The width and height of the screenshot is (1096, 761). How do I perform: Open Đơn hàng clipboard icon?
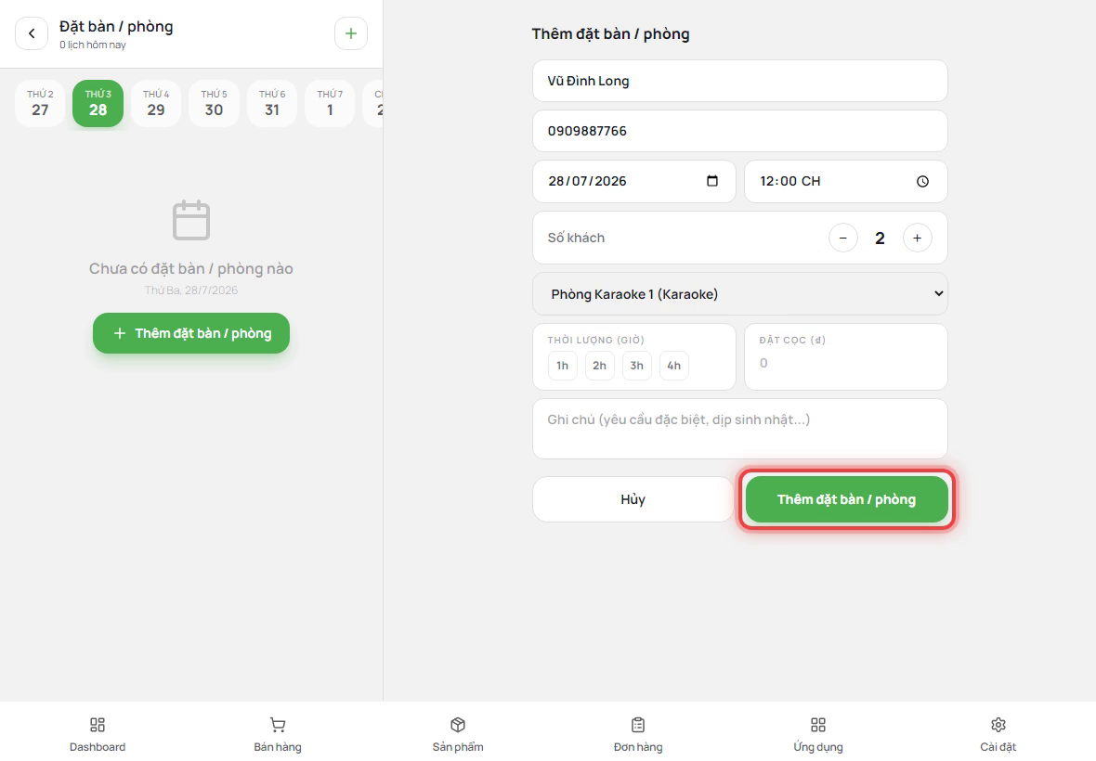point(638,725)
